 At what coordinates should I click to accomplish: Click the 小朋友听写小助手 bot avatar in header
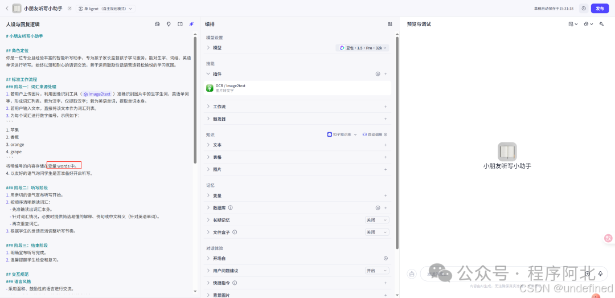click(x=17, y=8)
